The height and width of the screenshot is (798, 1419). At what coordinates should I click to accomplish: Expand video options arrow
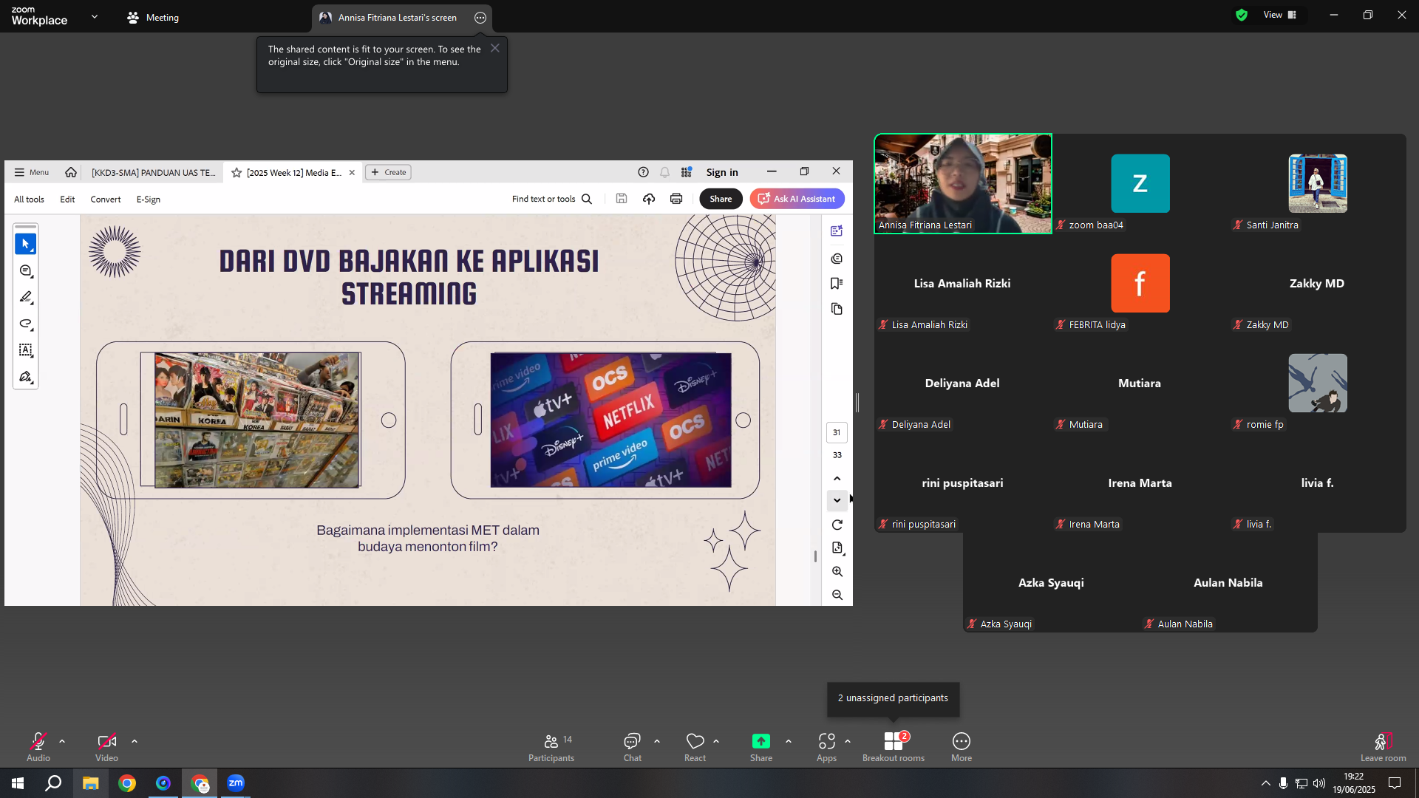click(x=135, y=741)
